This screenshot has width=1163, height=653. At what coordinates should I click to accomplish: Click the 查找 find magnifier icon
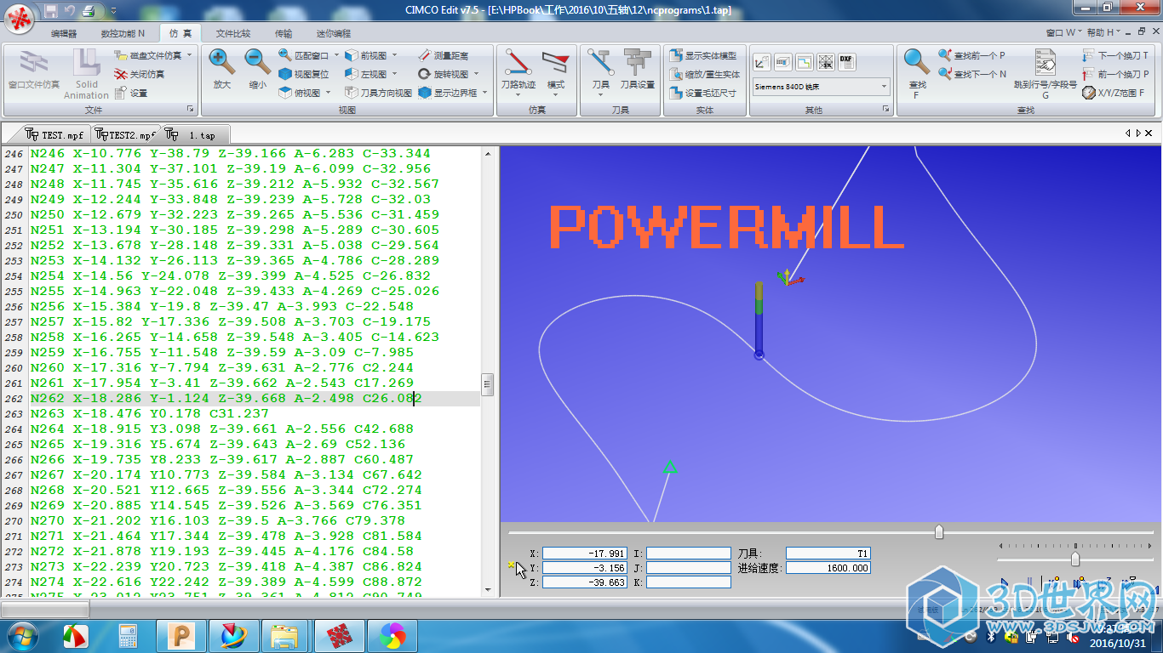point(916,63)
